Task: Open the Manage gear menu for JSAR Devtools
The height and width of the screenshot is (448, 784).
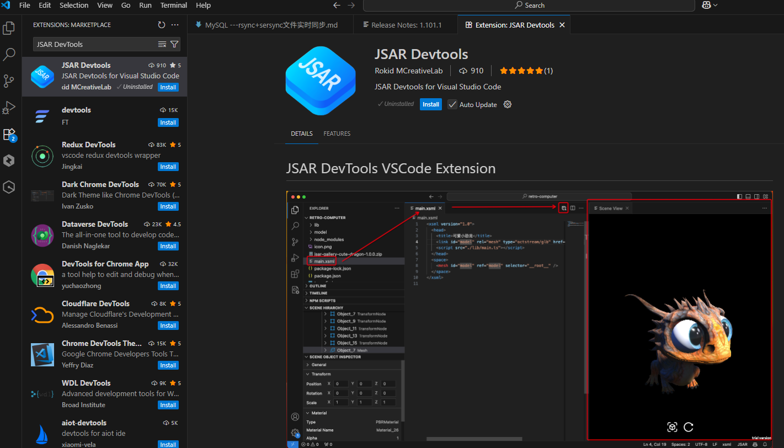Action: tap(508, 104)
